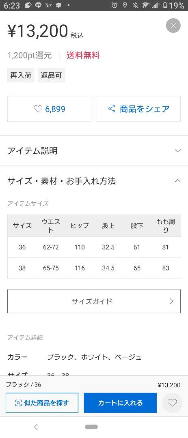The image size is (188, 438).
Task: Tap the share icon in 商品をシェア
Action: [112, 109]
